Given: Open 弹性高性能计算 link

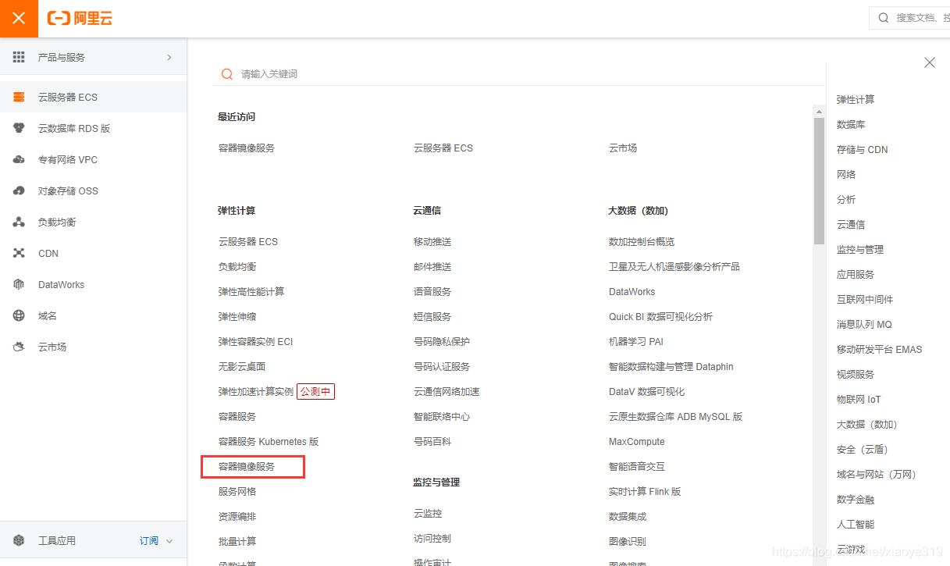Looking at the screenshot, I should coord(251,291).
